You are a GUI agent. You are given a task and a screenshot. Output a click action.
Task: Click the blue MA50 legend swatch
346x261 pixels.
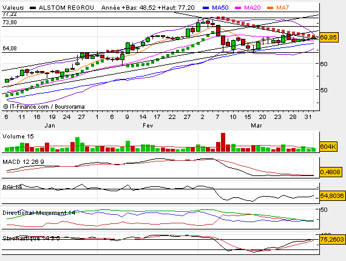pyautogui.click(x=206, y=8)
